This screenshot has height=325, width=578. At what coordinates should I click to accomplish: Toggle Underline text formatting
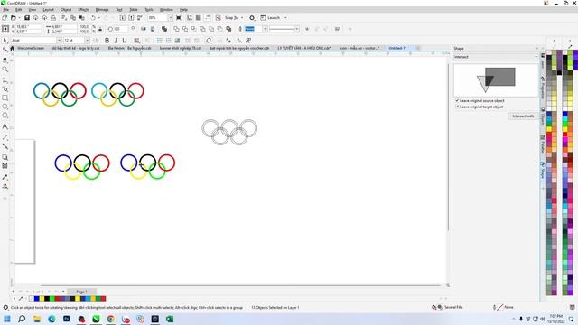(x=125, y=40)
